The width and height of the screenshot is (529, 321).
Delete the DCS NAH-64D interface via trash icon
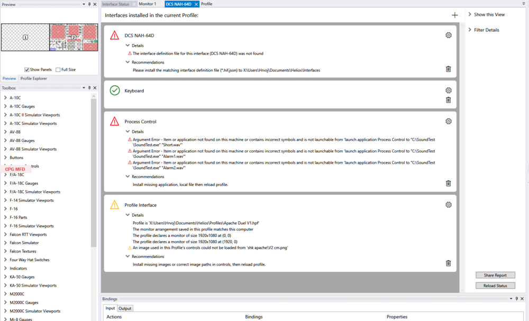tap(449, 69)
